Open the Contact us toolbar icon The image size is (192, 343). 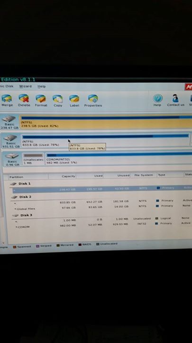click(x=175, y=101)
